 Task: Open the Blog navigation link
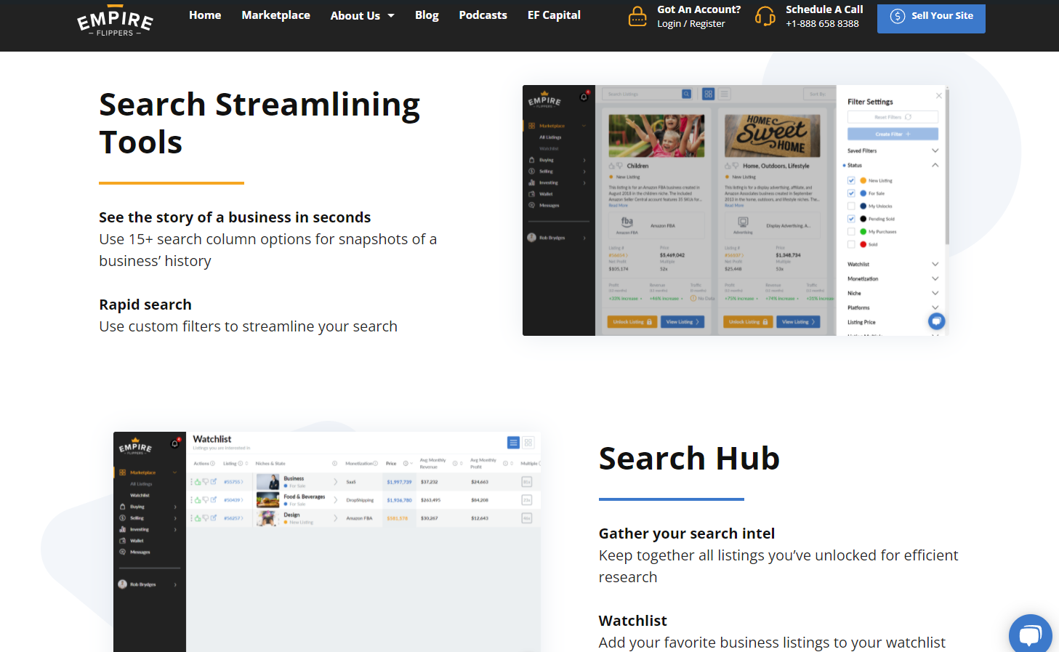427,15
